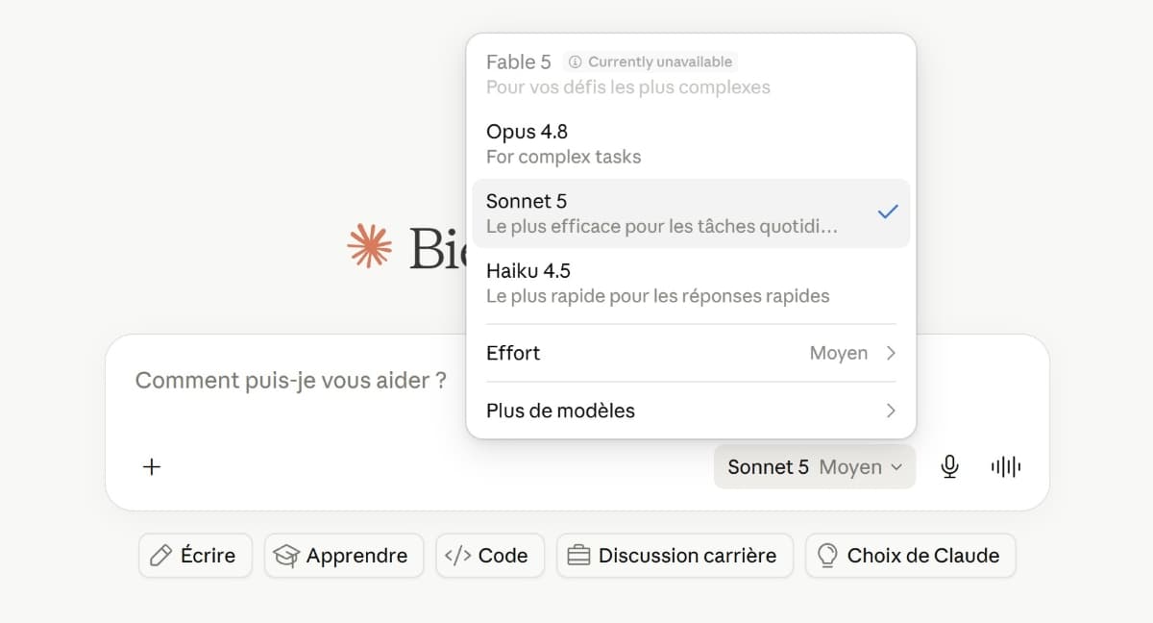Click the Apprendre suggestion button
Image resolution: width=1153 pixels, height=623 pixels.
coord(344,556)
